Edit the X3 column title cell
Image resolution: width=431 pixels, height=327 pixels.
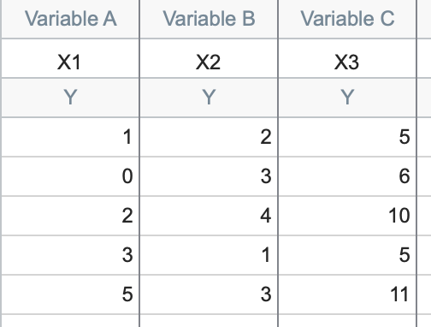click(347, 58)
